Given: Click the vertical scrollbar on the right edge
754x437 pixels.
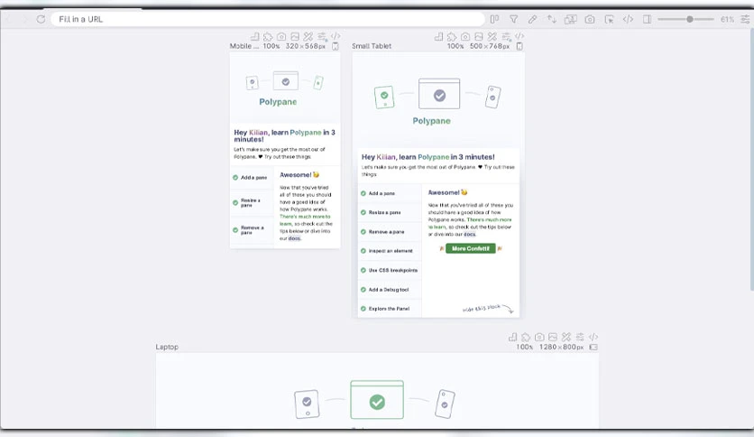Looking at the screenshot, I should 751,159.
